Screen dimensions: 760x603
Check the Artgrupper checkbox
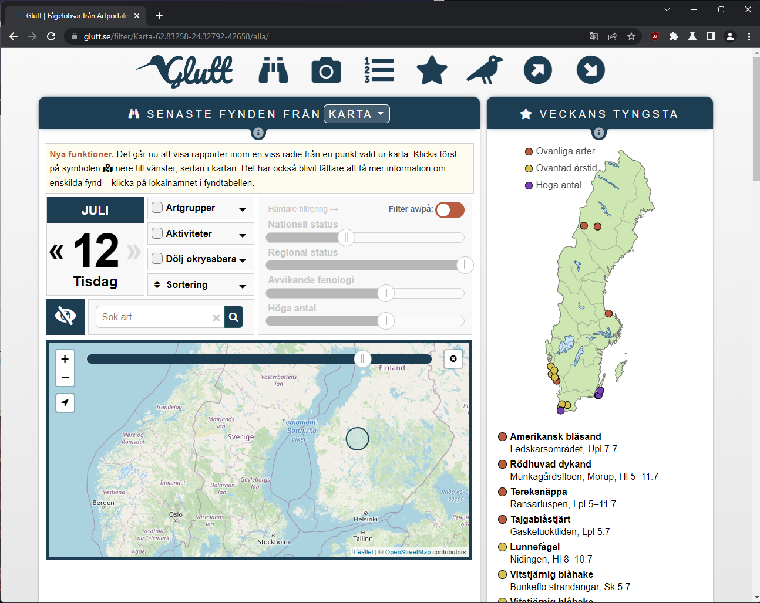(x=157, y=208)
